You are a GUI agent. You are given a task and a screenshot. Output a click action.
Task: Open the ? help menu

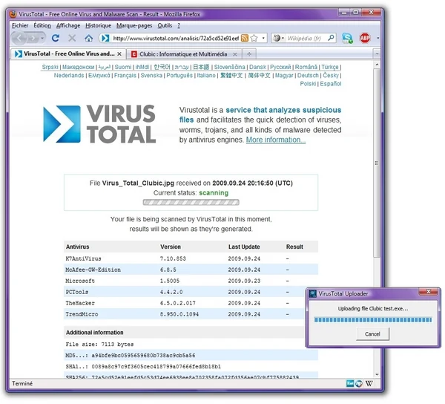[x=179, y=25]
